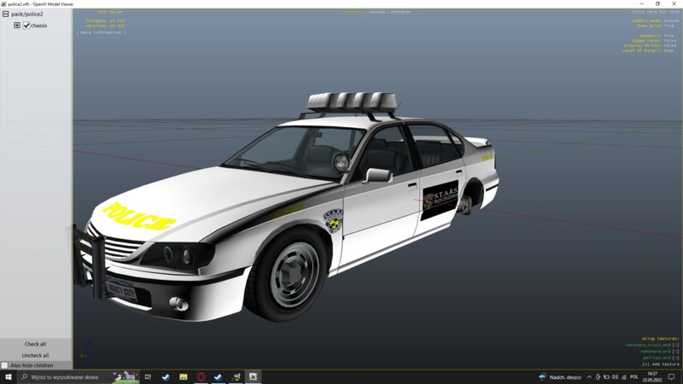
Task: Toggle the Camera mode setting
Action: point(655,20)
